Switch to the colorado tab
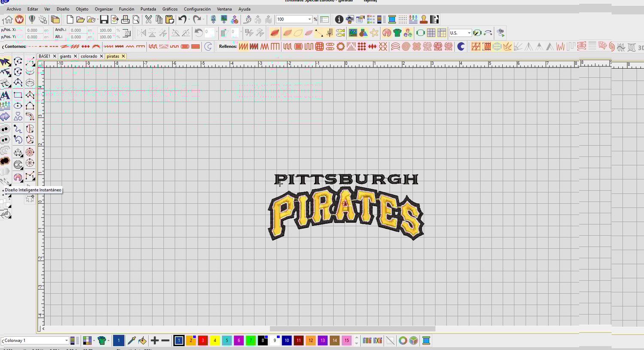The image size is (644, 350). (x=89, y=56)
